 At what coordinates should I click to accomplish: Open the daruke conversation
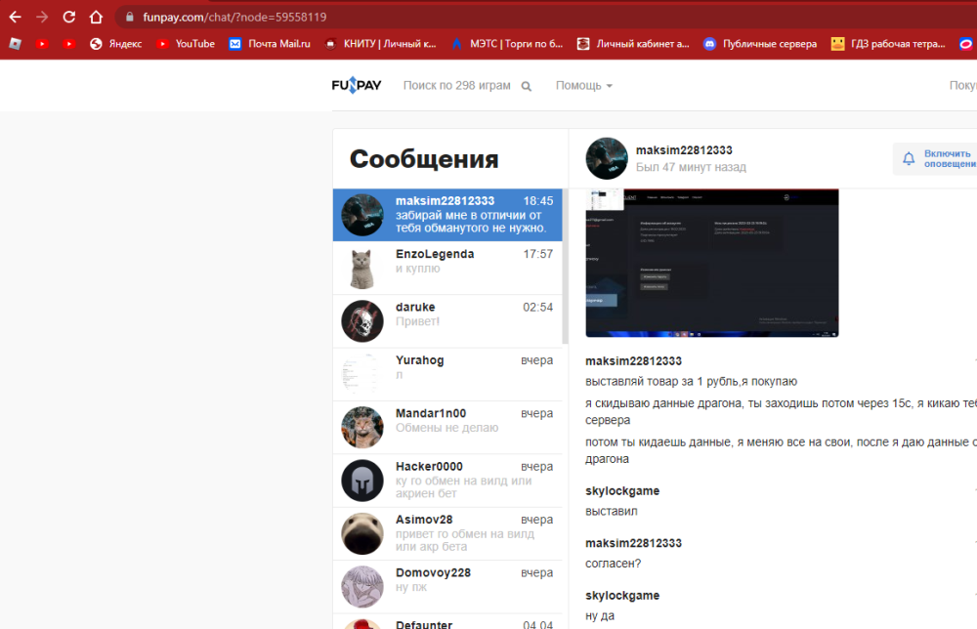pos(447,320)
